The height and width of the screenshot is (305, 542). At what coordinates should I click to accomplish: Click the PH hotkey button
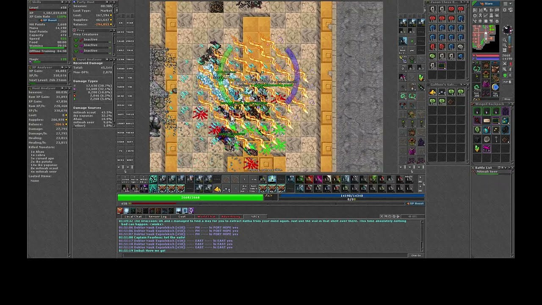pyautogui.click(x=120, y=151)
